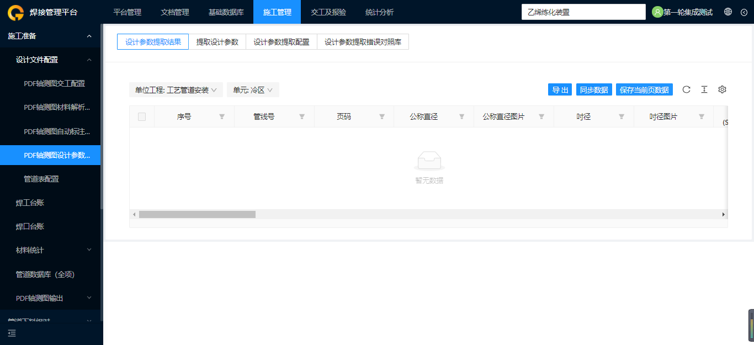The width and height of the screenshot is (754, 345).
Task: Select the 施工管理 top menu
Action: pyautogui.click(x=277, y=12)
